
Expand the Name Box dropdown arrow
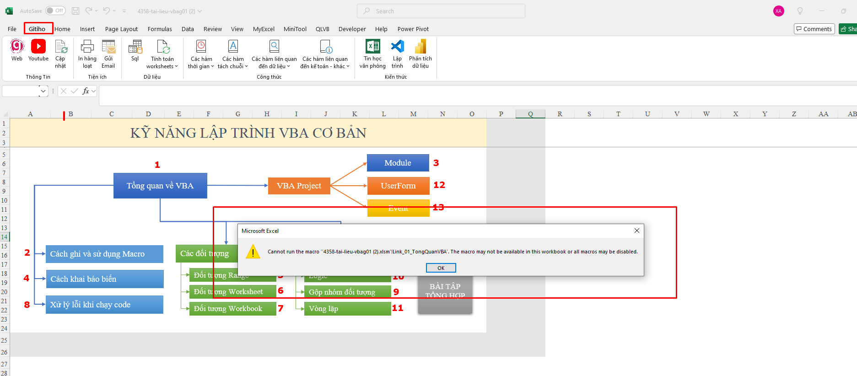(43, 91)
